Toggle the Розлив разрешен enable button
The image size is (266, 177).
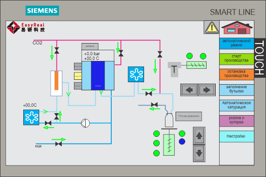189,116
